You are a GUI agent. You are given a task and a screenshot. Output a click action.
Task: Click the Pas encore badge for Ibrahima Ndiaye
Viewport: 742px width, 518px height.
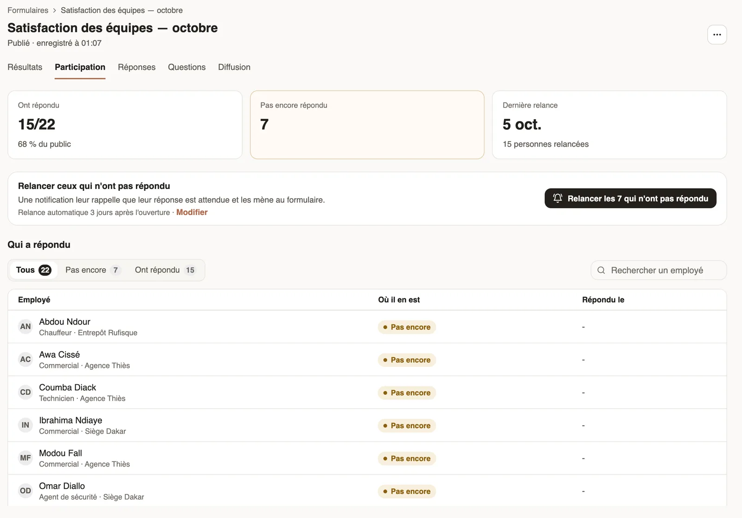click(x=407, y=426)
